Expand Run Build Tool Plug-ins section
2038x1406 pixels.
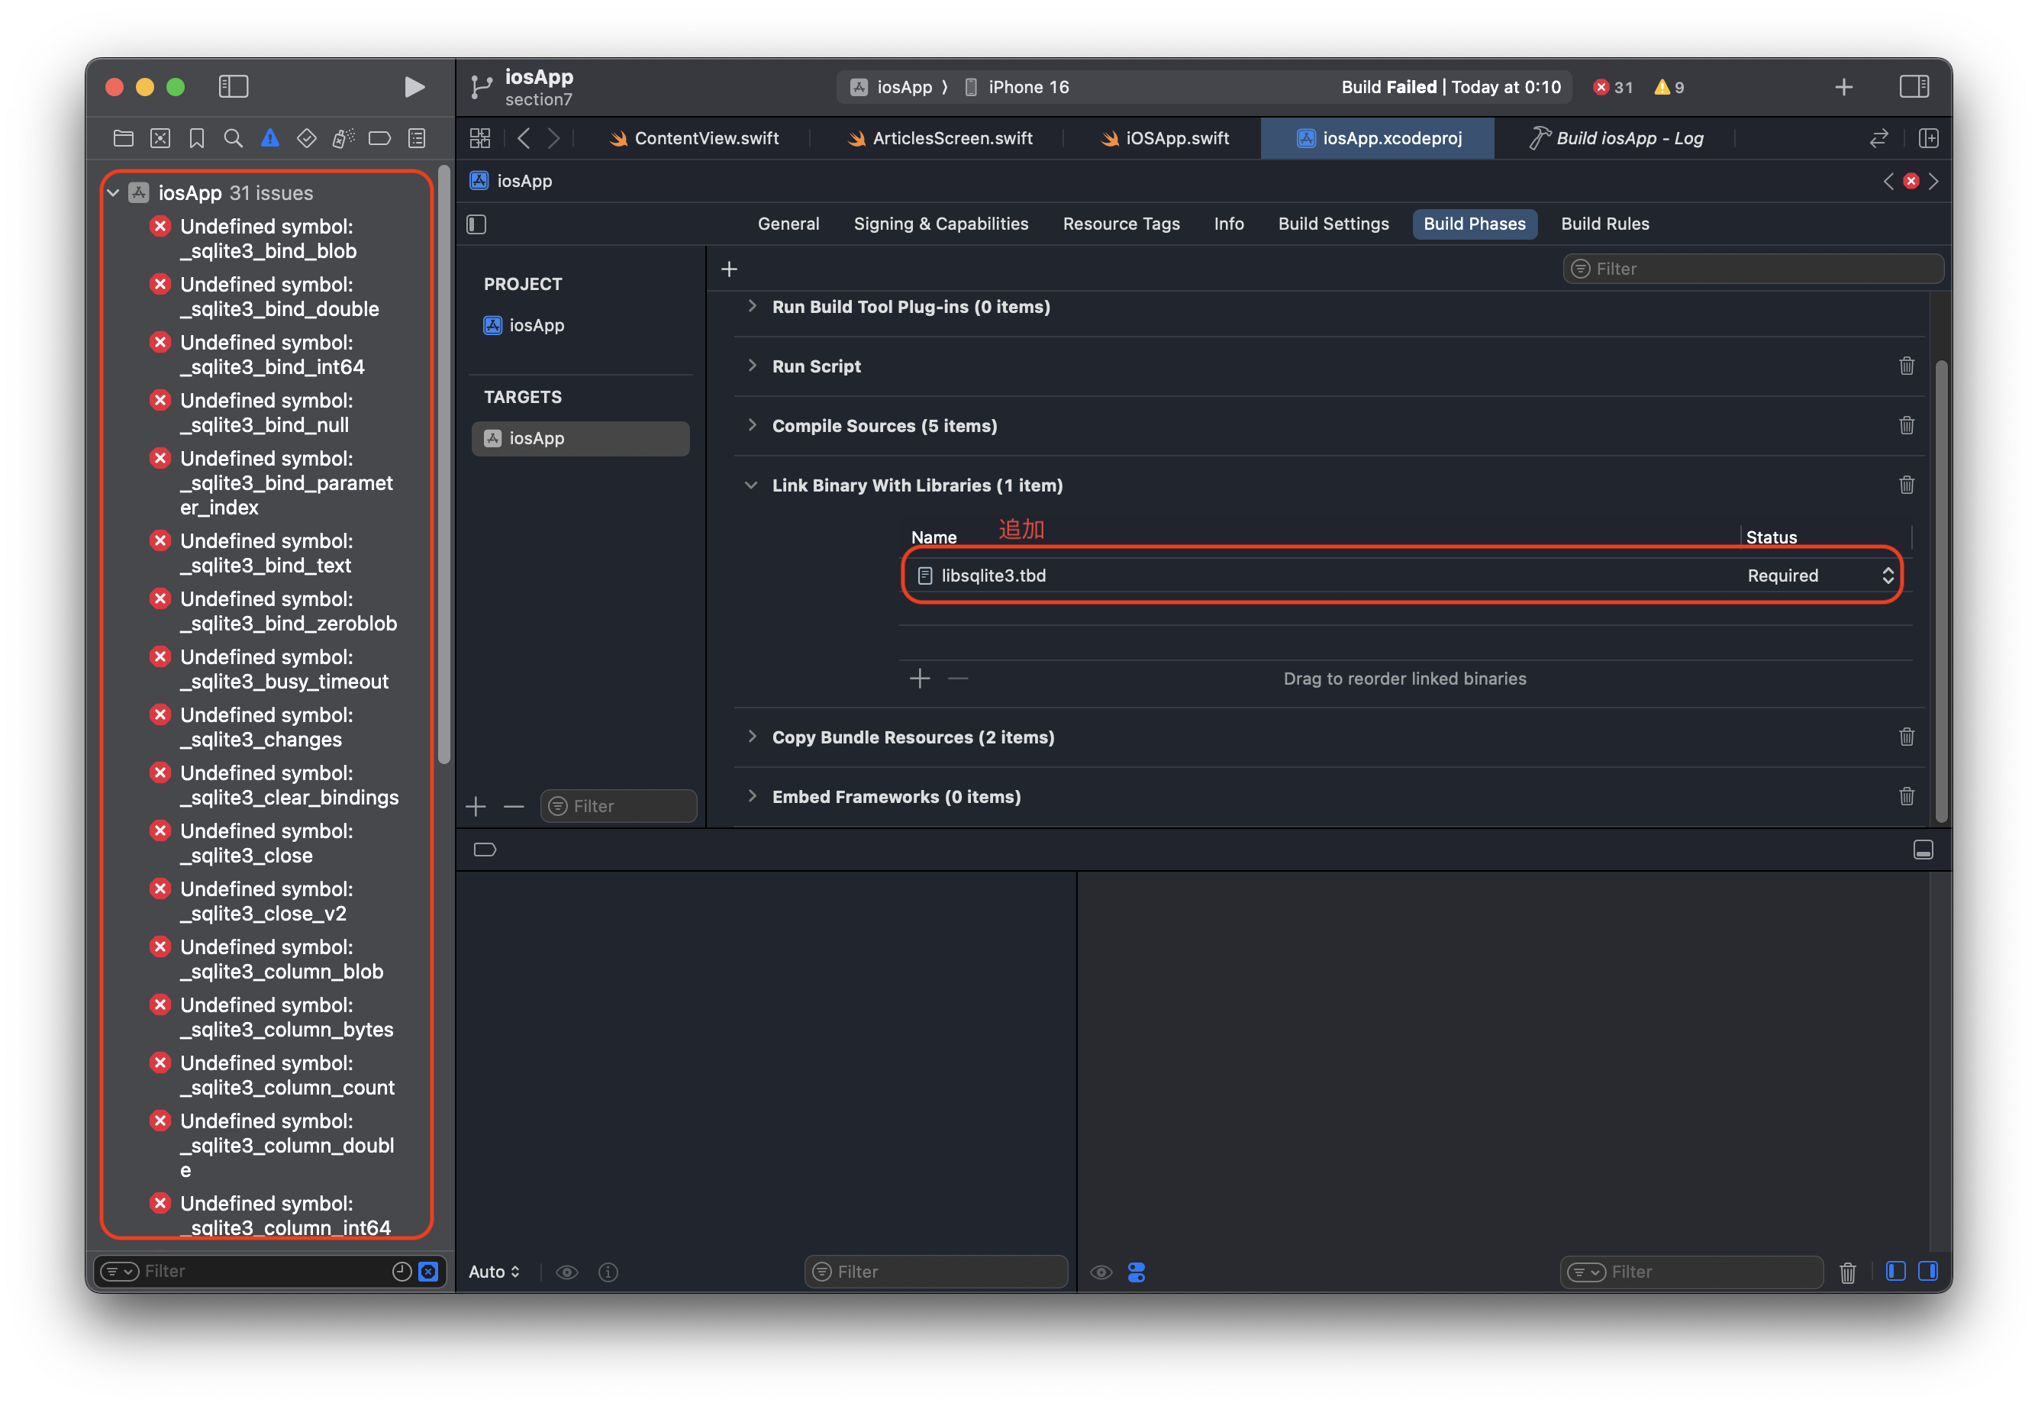point(752,307)
